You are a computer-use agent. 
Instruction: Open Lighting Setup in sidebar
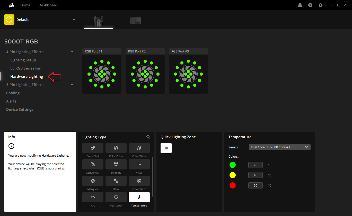tap(23, 60)
